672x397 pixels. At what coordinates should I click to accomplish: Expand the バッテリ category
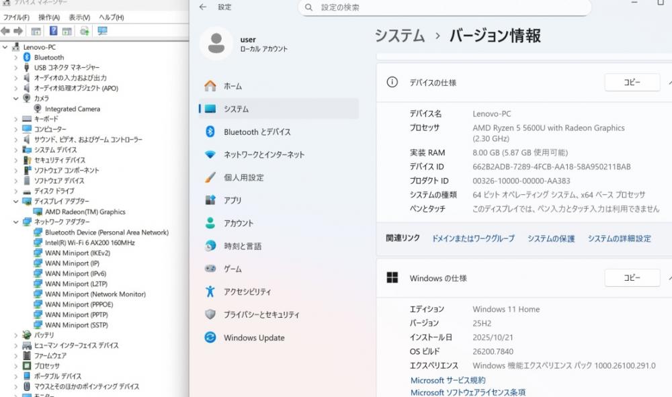(x=16, y=335)
